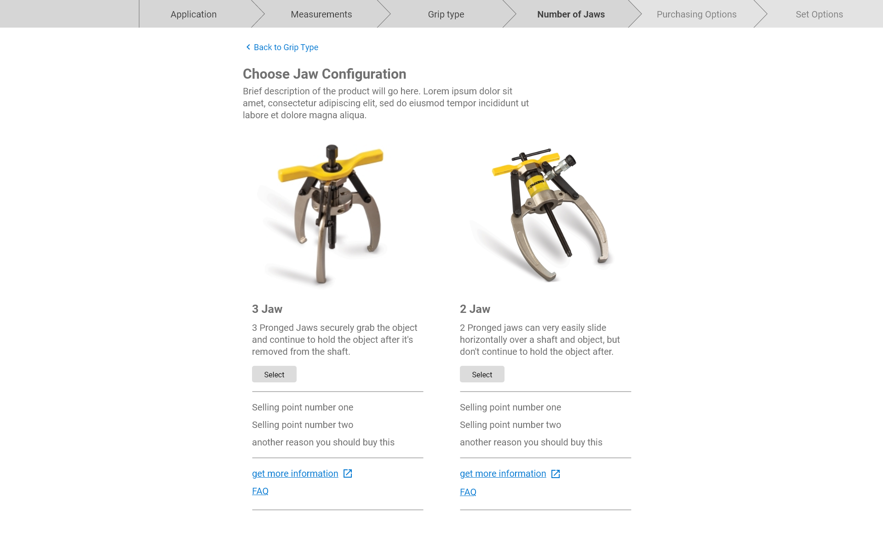Click the 2 Jaw heading
The width and height of the screenshot is (883, 537).
(x=475, y=309)
